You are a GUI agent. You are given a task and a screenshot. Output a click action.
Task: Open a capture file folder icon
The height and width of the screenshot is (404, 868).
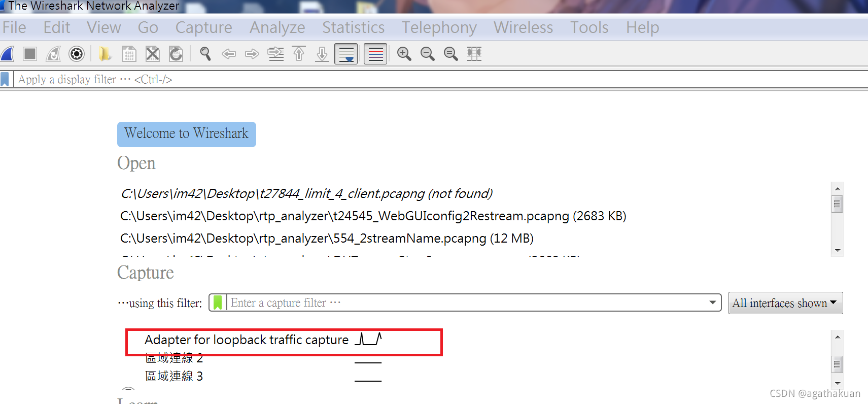click(x=105, y=53)
